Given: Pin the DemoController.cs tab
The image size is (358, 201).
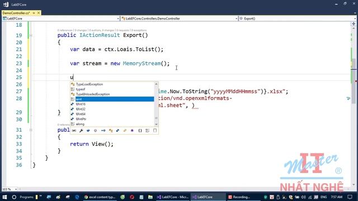Looking at the screenshot, I should pos(34,13).
